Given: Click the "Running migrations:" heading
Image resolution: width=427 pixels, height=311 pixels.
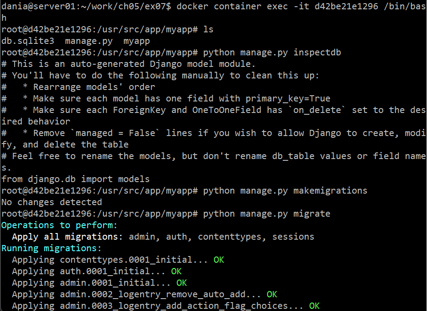Looking at the screenshot, I should click(x=51, y=249).
